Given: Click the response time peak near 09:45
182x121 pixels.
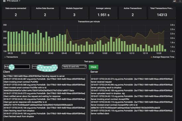Looking at the screenshot, I should coord(67,30).
